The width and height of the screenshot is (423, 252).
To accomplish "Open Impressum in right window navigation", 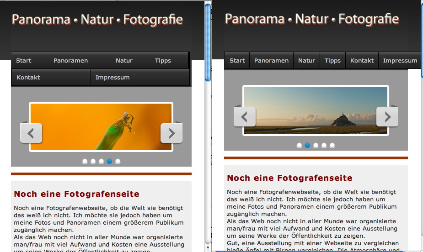I will [400, 61].
